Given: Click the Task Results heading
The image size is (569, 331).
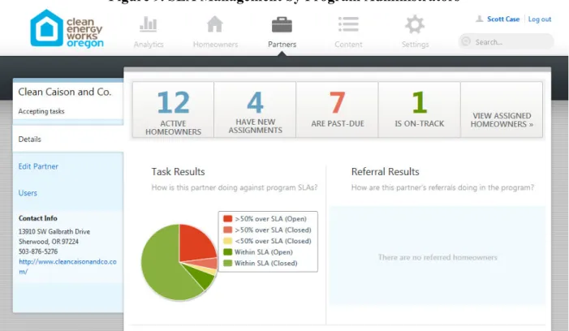Looking at the screenshot, I should pyautogui.click(x=179, y=171).
